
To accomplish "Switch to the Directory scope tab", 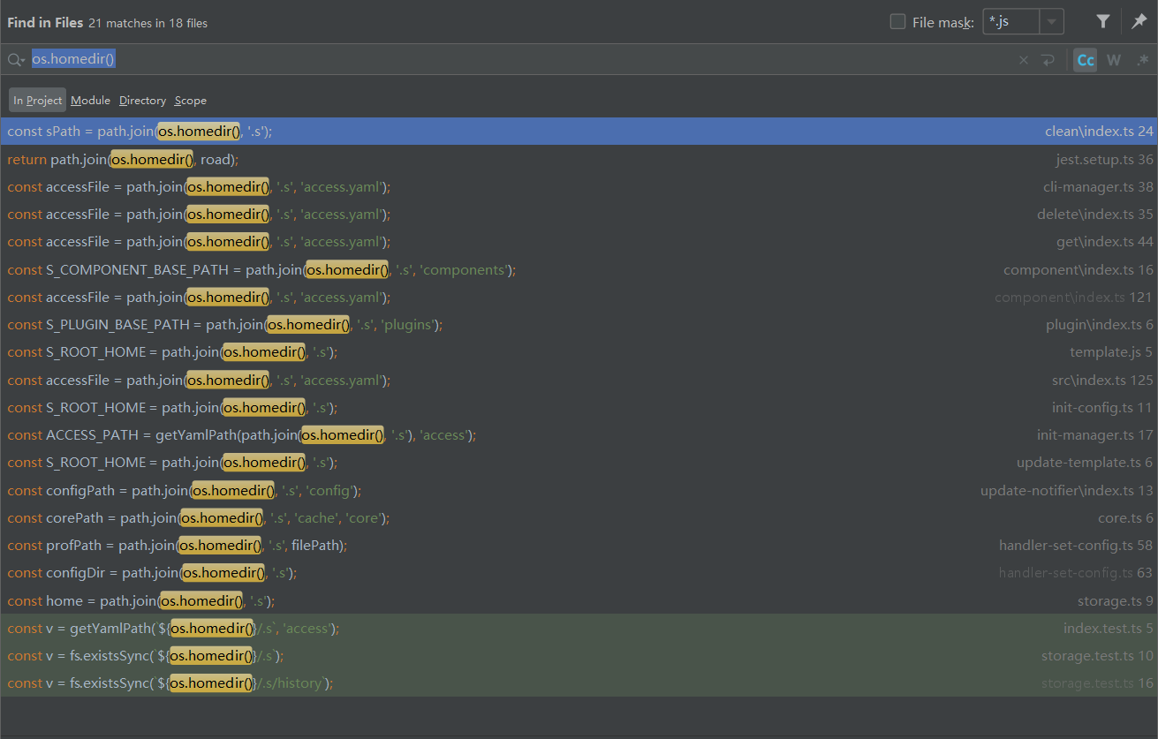I will pos(142,100).
